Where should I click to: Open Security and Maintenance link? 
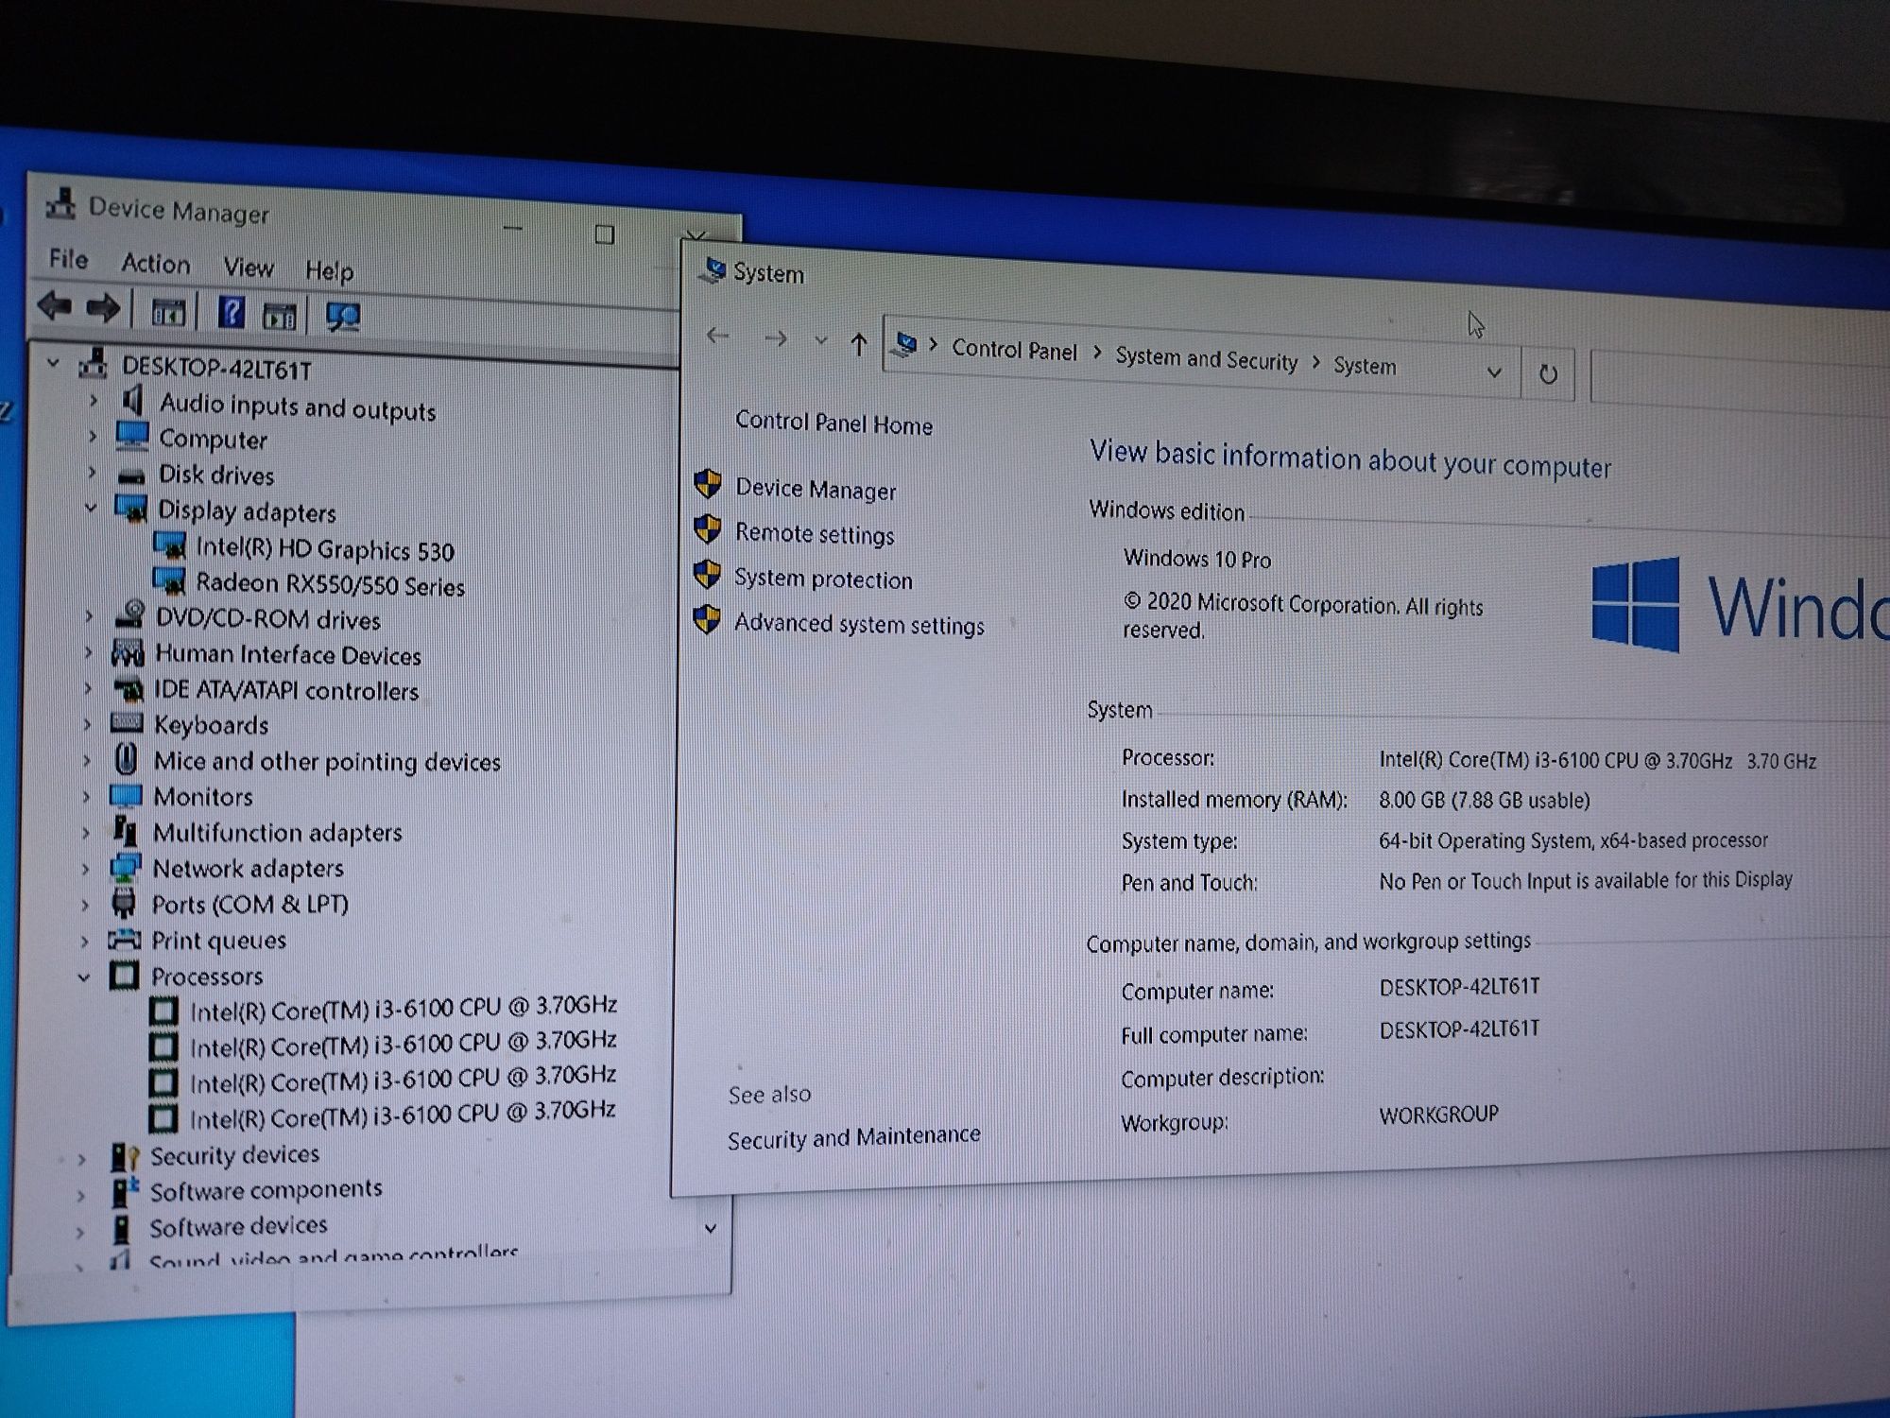pos(853,1137)
